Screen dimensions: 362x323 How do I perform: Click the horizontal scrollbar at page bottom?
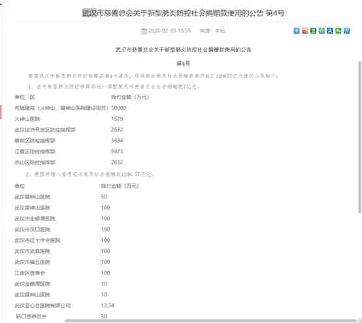click(x=210, y=320)
